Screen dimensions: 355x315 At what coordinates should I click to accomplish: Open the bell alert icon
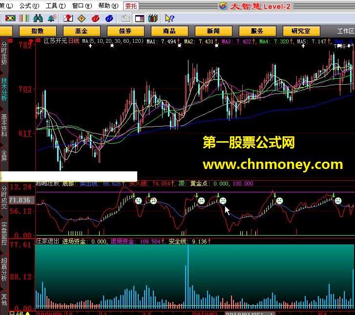pyautogui.click(x=52, y=19)
